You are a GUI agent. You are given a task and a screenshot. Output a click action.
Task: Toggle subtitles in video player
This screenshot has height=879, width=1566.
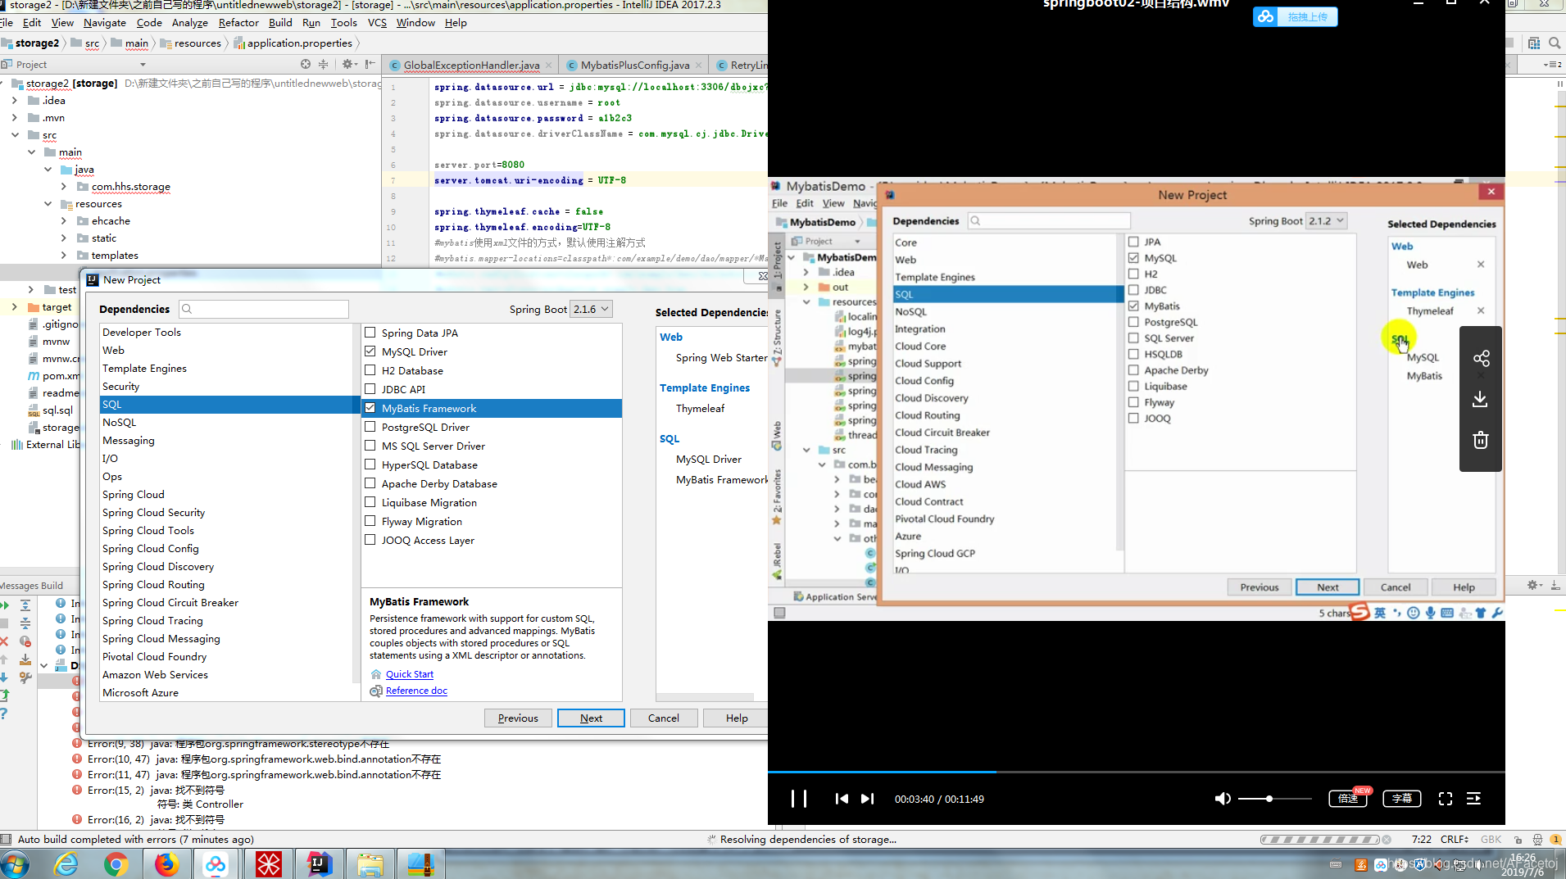(x=1402, y=799)
